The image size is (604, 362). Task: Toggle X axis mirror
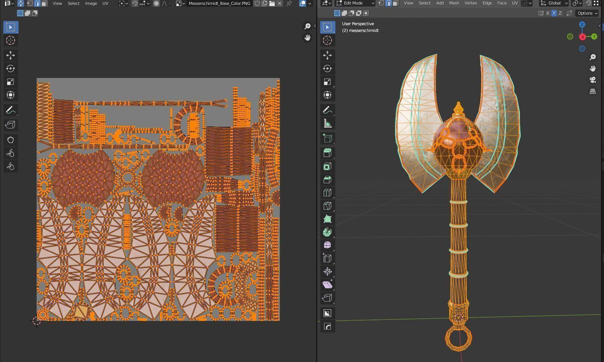click(x=547, y=13)
